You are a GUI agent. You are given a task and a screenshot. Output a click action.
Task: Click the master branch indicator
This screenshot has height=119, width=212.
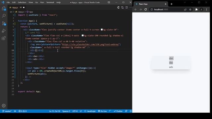[7, 111]
